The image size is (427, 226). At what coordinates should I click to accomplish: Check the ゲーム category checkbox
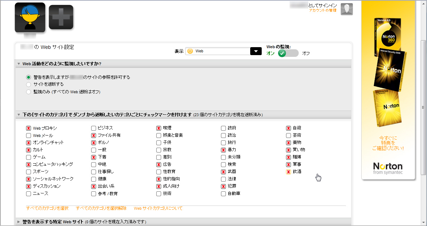(x=28, y=157)
